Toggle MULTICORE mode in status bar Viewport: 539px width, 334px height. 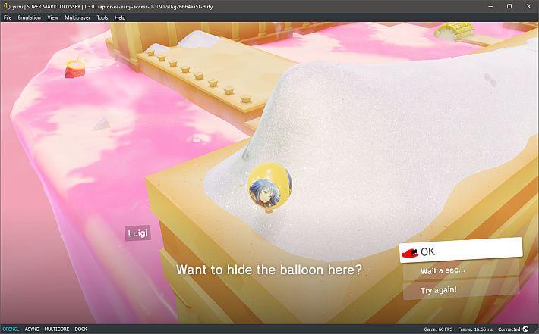(x=57, y=329)
